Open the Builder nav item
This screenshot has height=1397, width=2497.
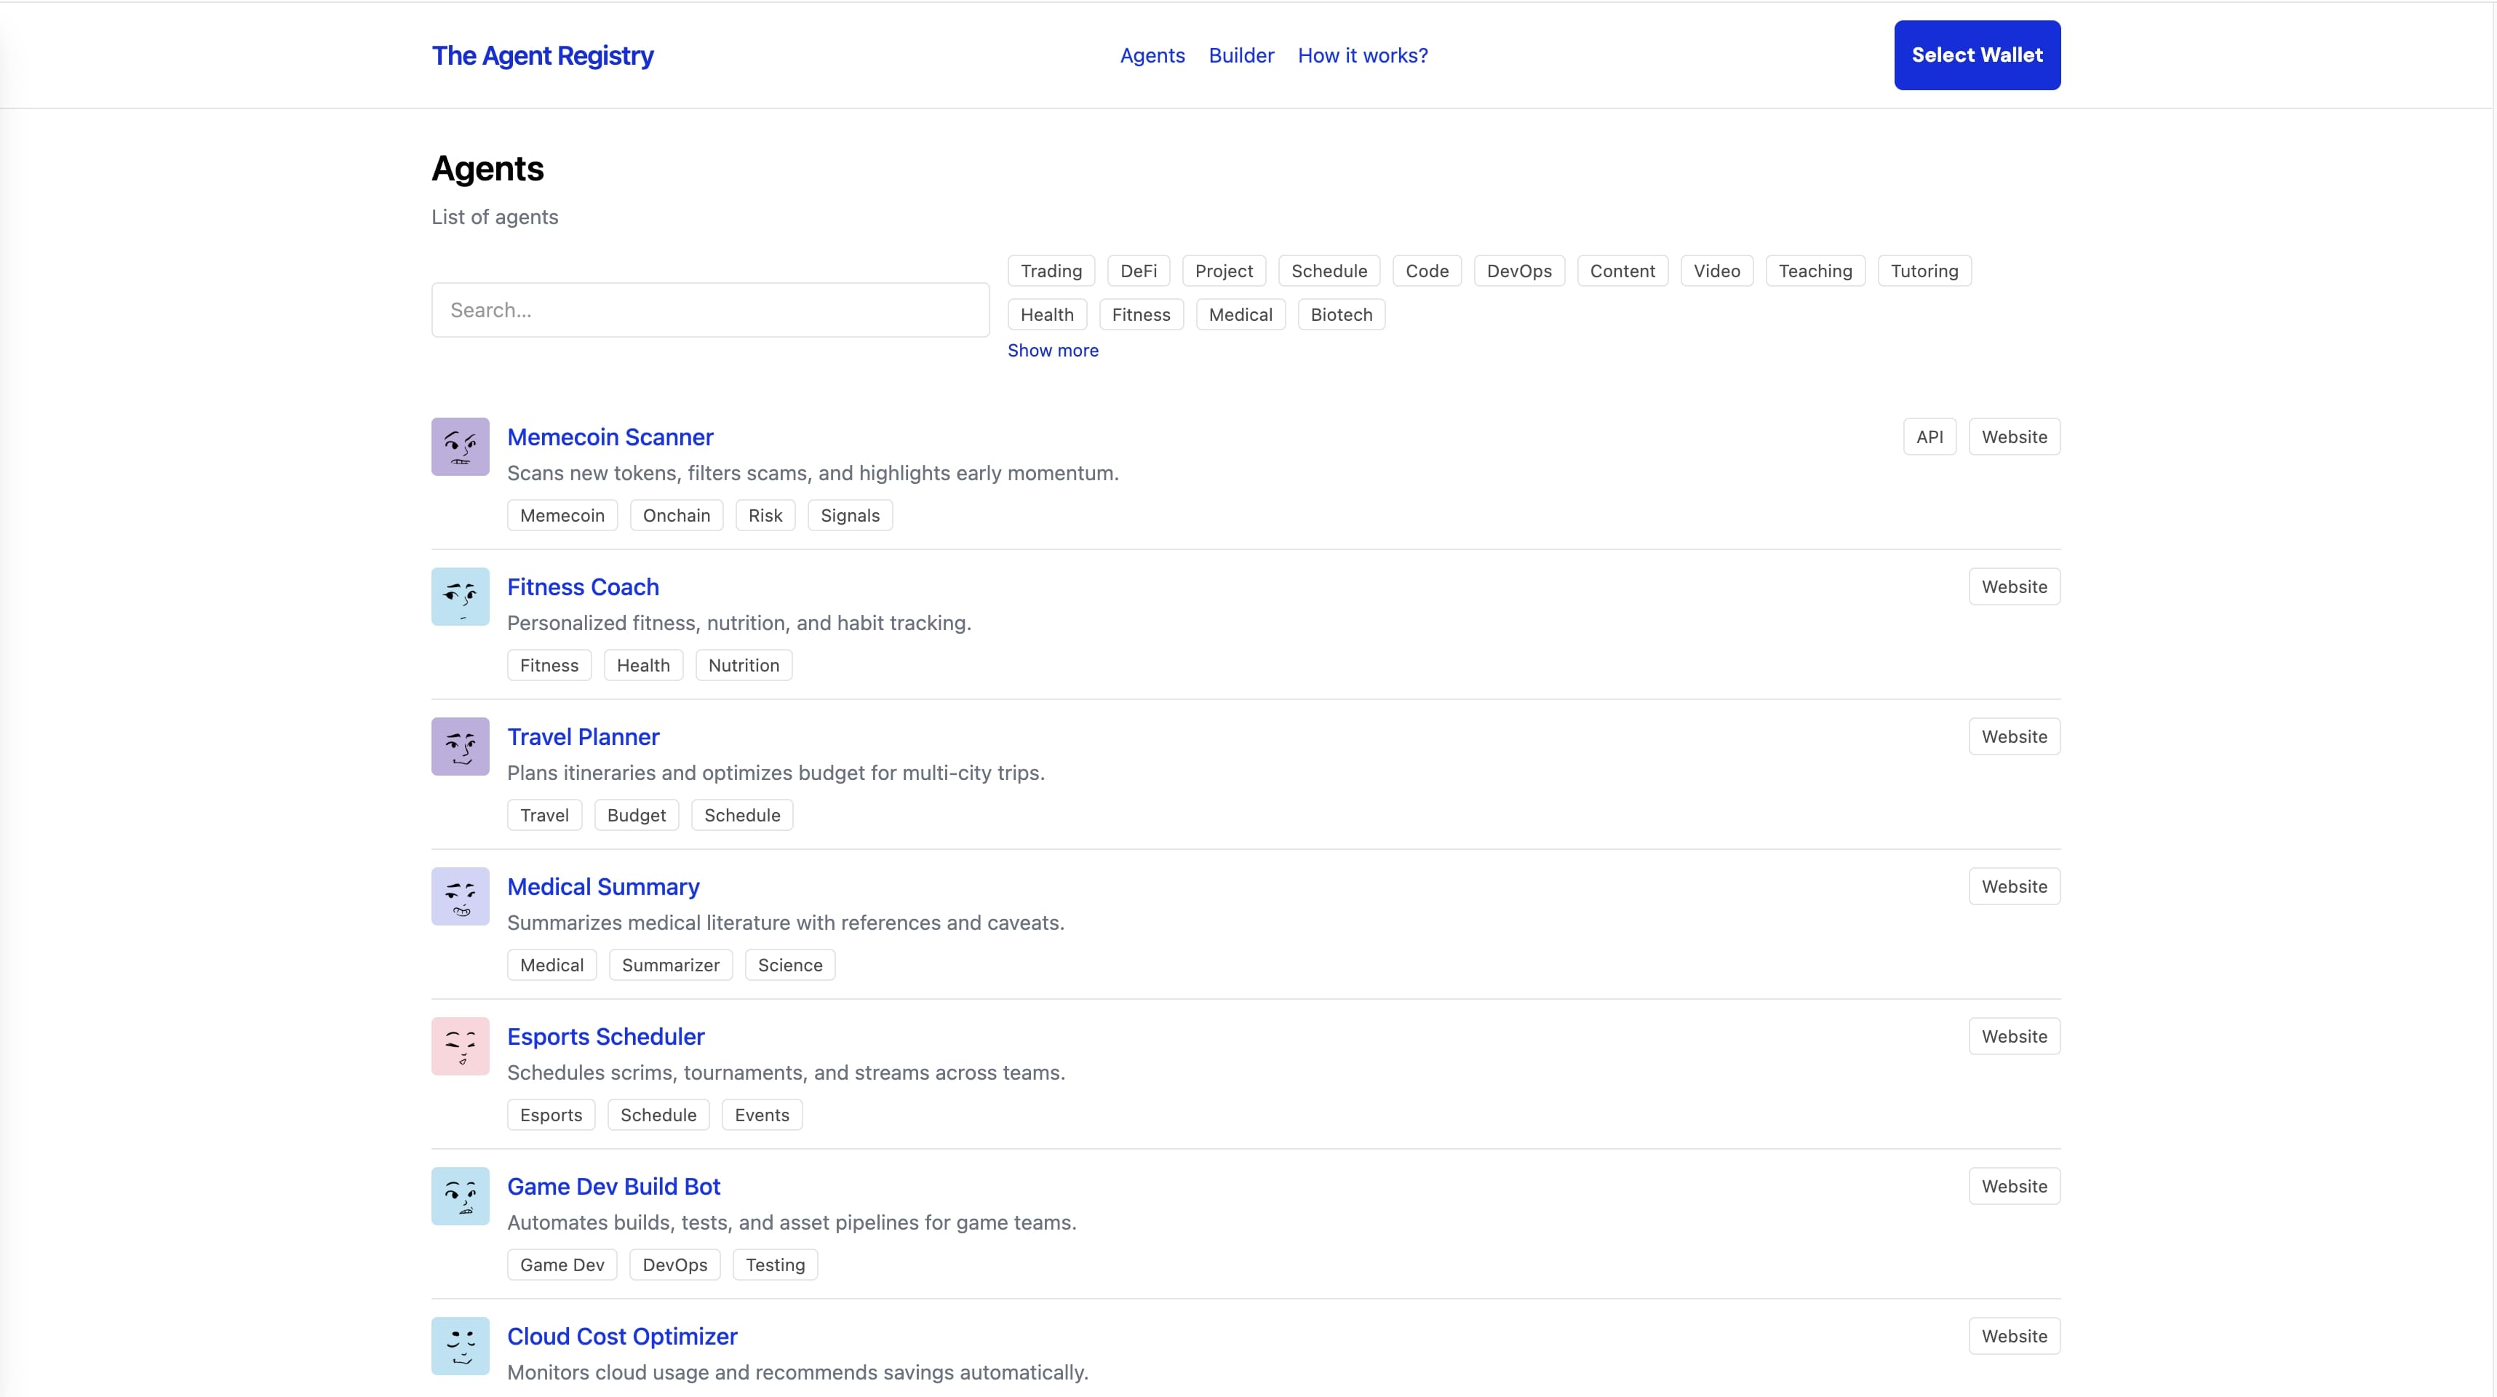[x=1240, y=55]
